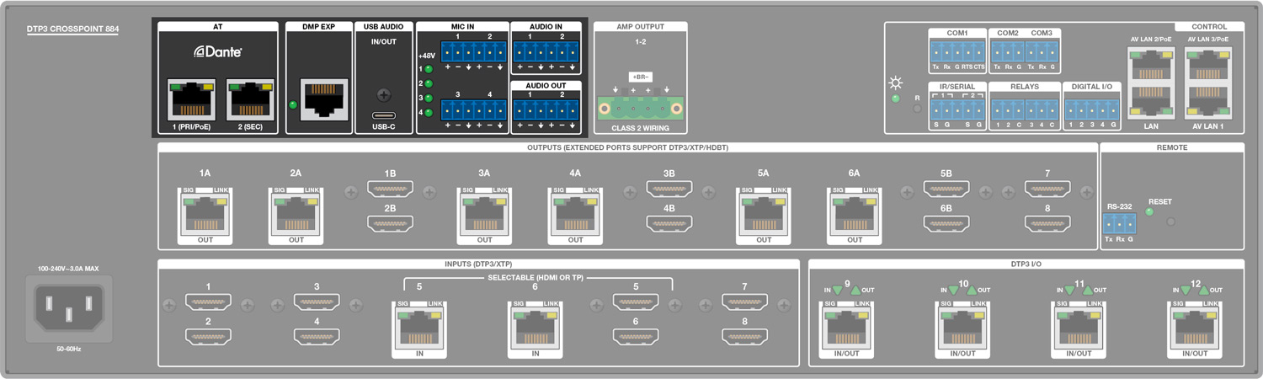Image resolution: width=1263 pixels, height=379 pixels.
Task: Select the IR/SERIAL terminal connector
Action: [x=957, y=109]
